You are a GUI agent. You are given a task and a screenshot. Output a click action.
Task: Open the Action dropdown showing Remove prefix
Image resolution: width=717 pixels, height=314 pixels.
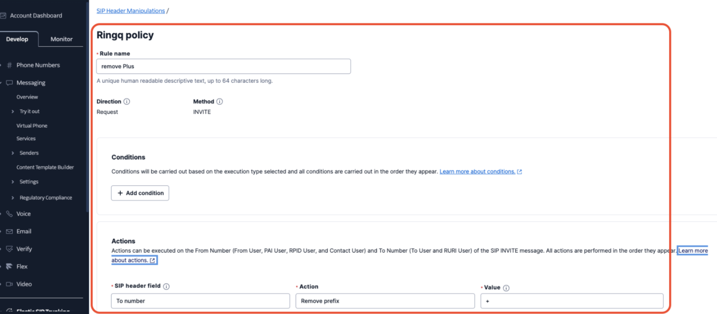pos(385,301)
